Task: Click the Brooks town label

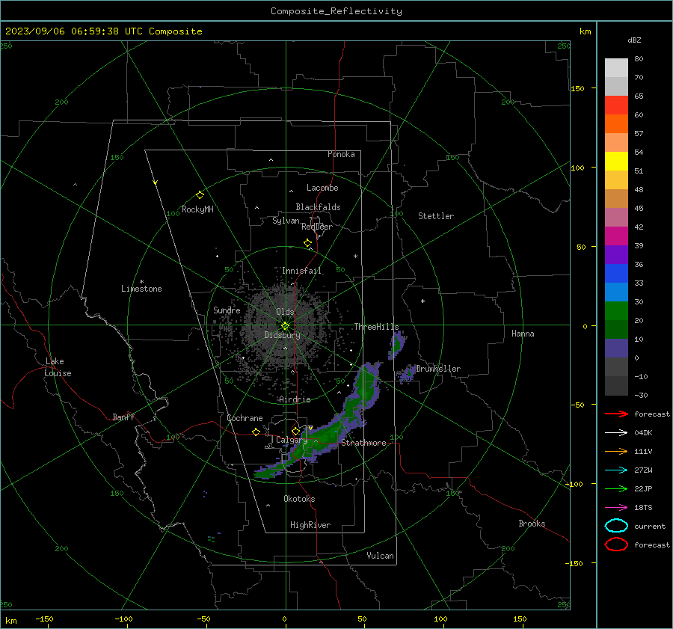Action: [x=532, y=524]
